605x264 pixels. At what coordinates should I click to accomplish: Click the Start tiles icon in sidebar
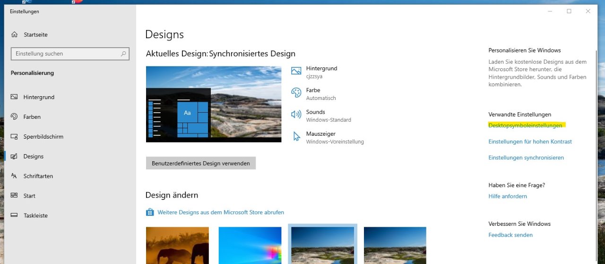[14, 196]
